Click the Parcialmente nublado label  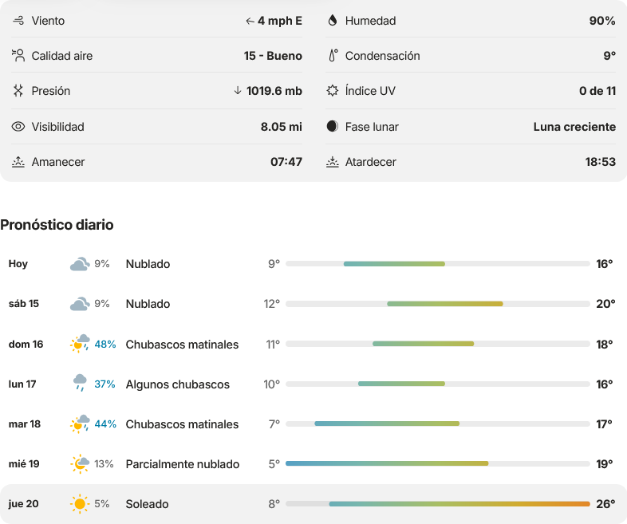pos(183,464)
